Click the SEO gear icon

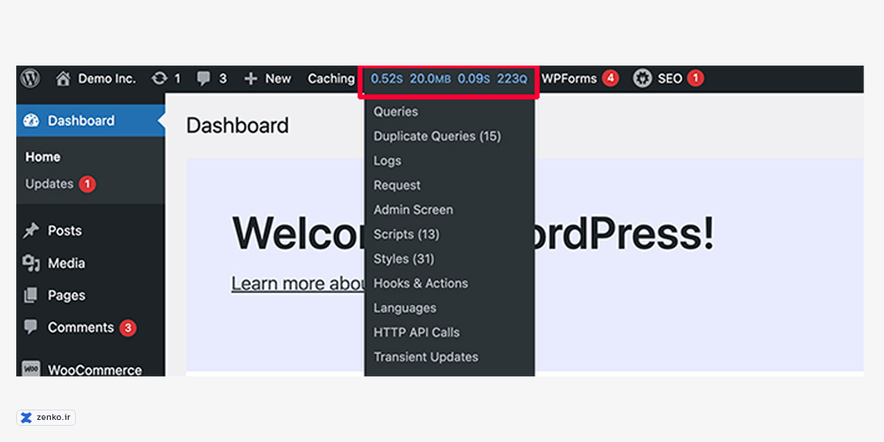[x=642, y=78]
